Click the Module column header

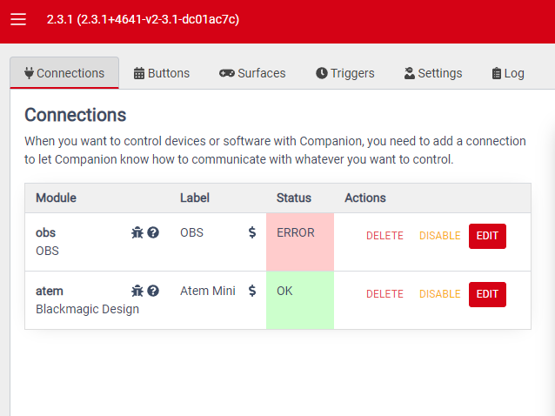(56, 198)
